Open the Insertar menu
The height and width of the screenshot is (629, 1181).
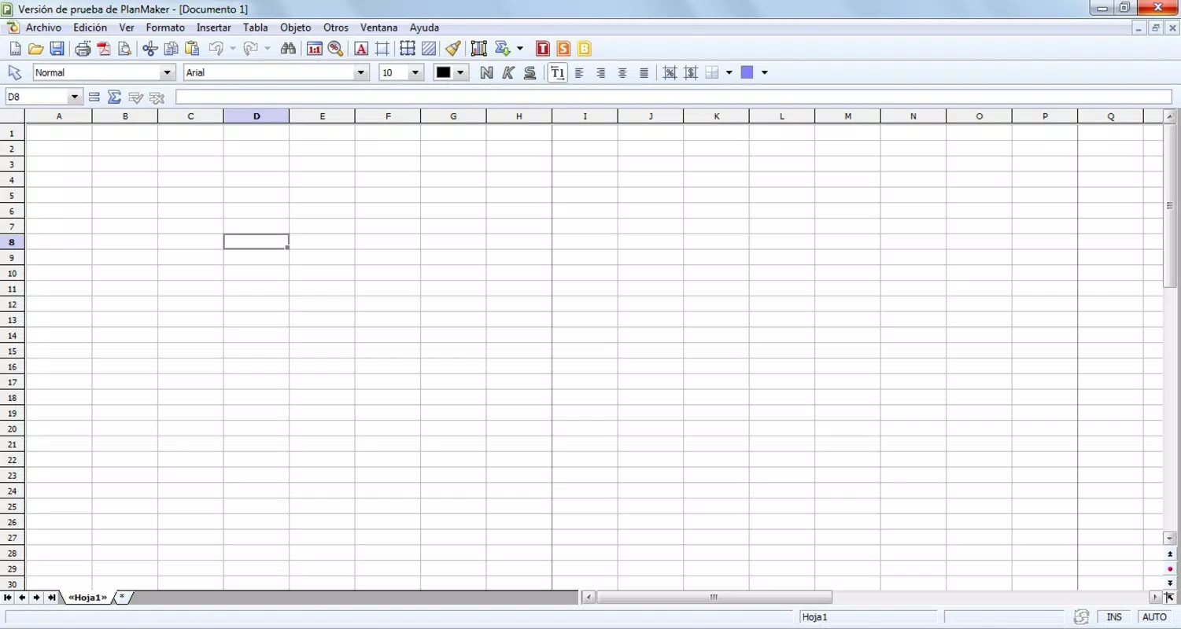coord(214,28)
